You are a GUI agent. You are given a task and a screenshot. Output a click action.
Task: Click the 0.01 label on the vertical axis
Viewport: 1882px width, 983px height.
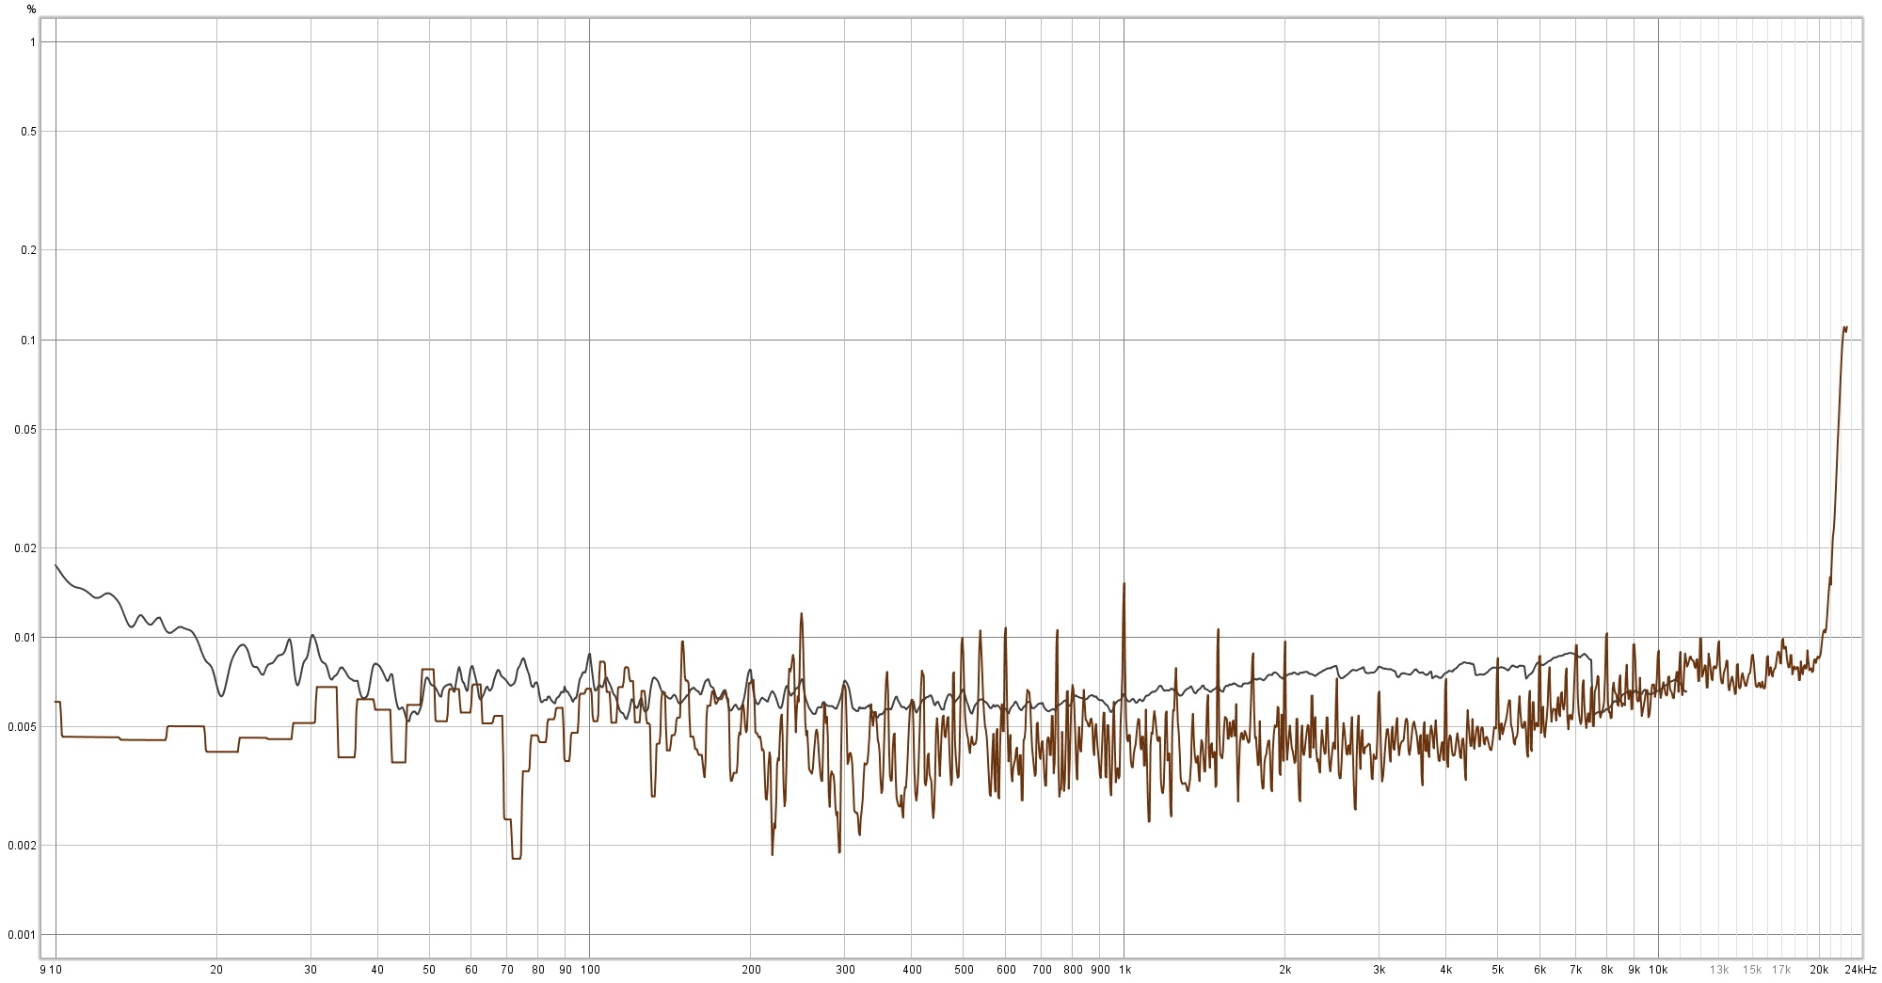coord(26,638)
